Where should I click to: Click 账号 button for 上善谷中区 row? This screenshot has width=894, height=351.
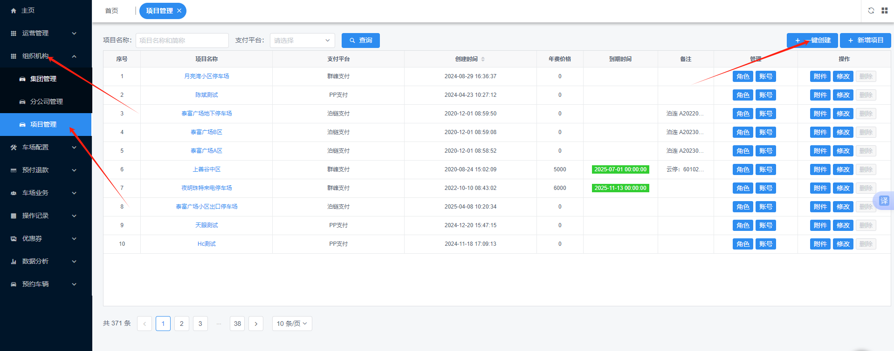point(766,169)
